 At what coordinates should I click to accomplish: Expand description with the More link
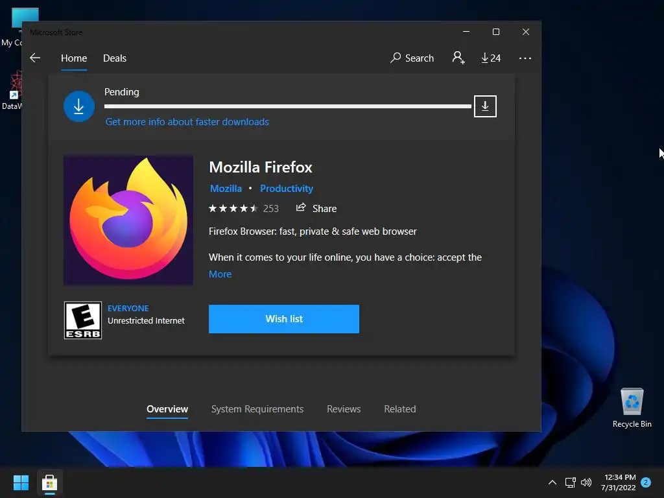(x=220, y=274)
